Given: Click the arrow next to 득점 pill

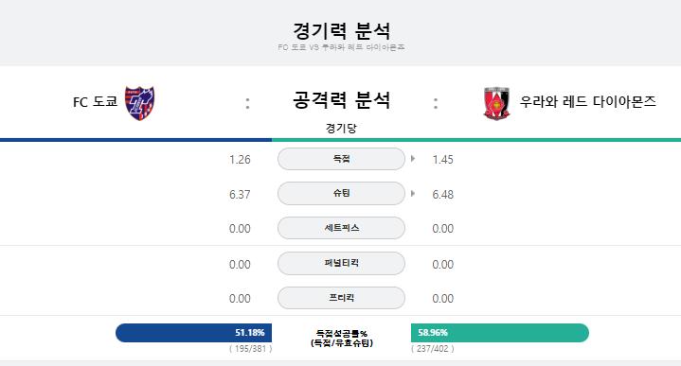Looking at the screenshot, I should tap(413, 159).
